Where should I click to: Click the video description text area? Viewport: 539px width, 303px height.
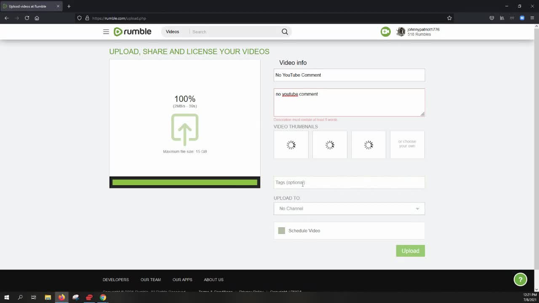pyautogui.click(x=349, y=102)
